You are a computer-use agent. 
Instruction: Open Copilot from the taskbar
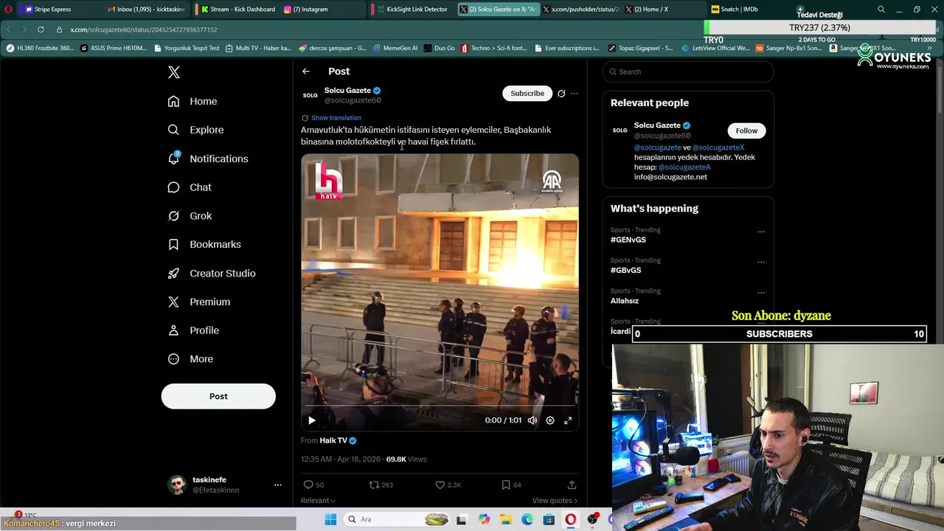(484, 519)
